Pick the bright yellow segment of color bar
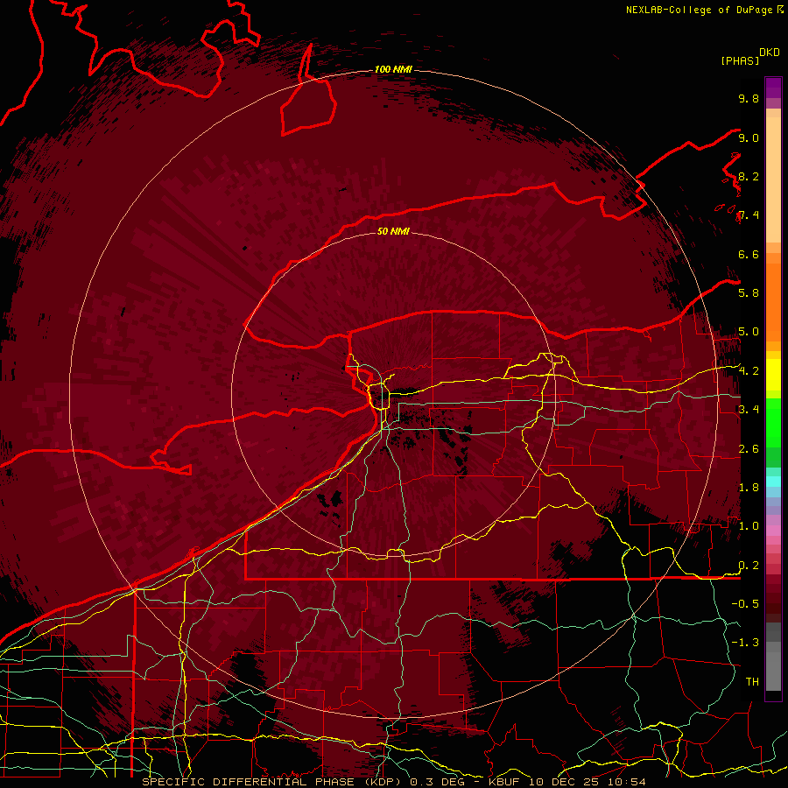788x788 pixels. [773, 375]
